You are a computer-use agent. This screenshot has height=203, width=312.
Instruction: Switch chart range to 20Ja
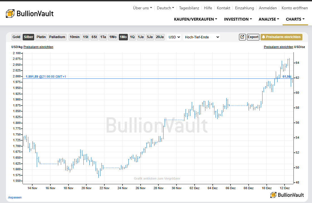pyautogui.click(x=160, y=37)
